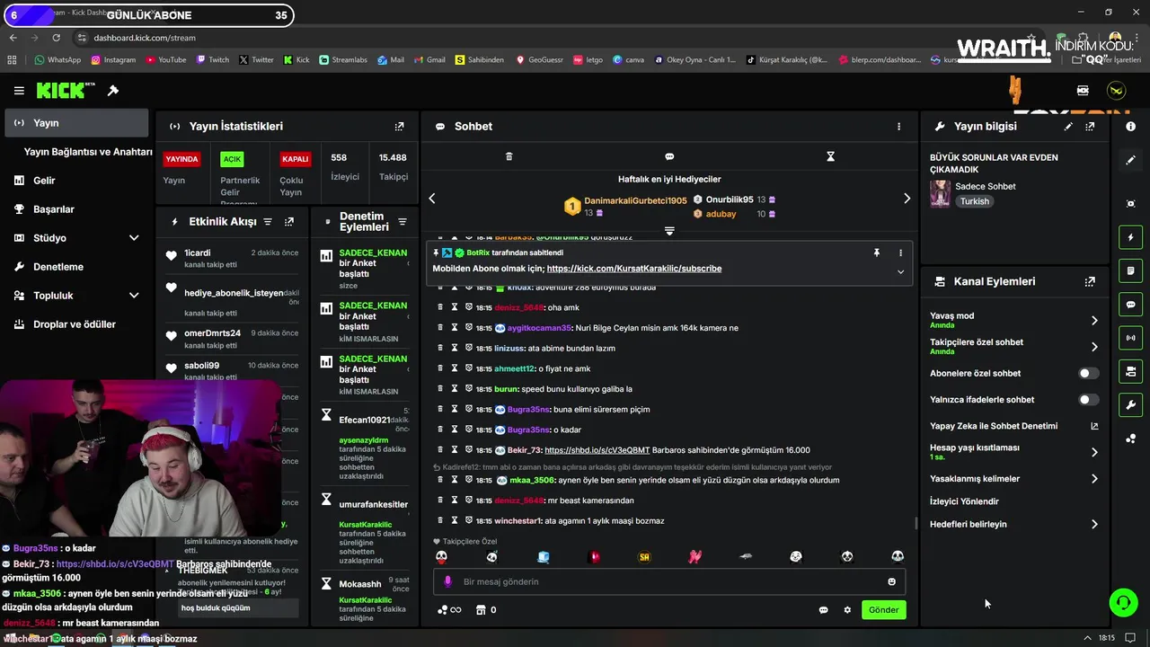This screenshot has height=647, width=1150.
Task: Open the shbd.io link in Bekir_73's message
Action: [x=597, y=450]
